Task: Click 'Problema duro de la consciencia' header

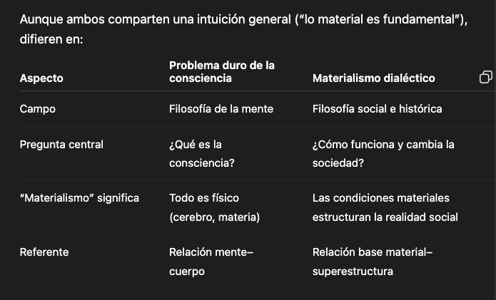Action: (x=222, y=72)
